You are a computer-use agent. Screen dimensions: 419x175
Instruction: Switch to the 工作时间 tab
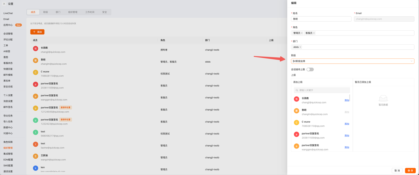pyautogui.click(x=90, y=12)
